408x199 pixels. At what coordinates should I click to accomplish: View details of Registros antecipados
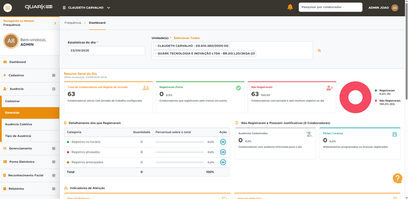[x=223, y=162]
